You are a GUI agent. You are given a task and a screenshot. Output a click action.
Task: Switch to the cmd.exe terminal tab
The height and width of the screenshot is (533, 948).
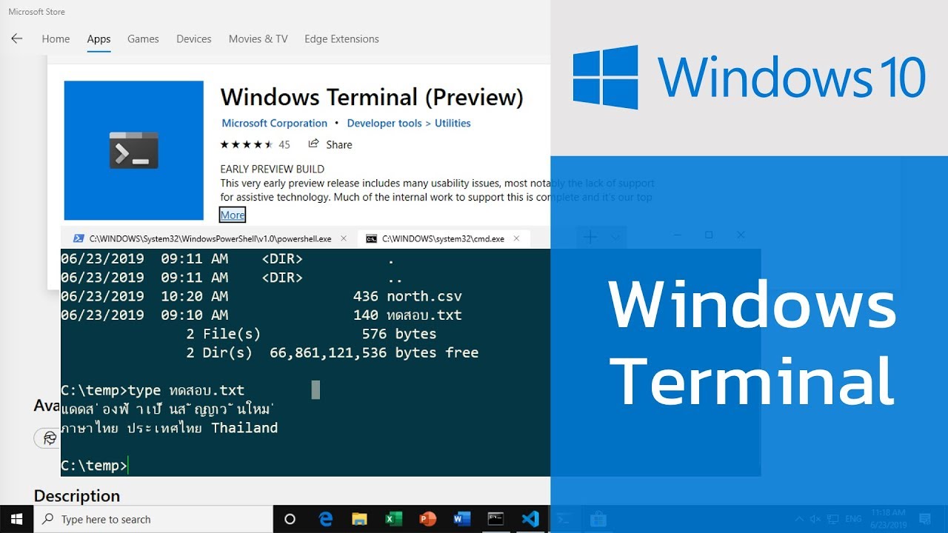443,238
